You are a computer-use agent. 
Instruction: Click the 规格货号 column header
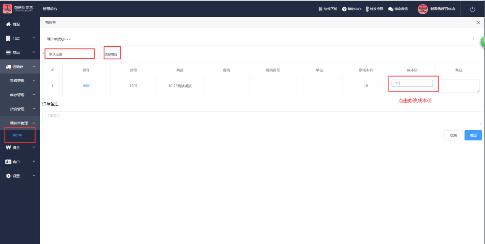click(x=273, y=70)
